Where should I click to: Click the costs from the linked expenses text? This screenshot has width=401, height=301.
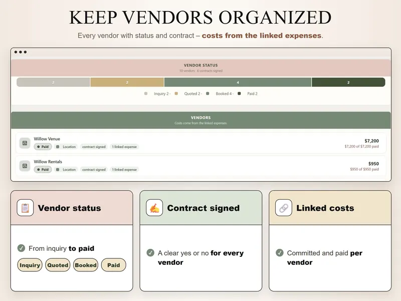(x=261, y=35)
